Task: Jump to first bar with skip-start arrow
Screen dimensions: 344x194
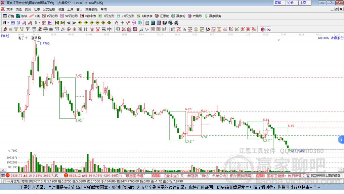Action: (56, 23)
